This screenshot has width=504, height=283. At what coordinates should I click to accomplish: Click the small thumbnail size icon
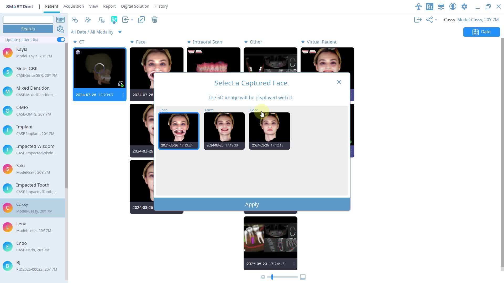(263, 277)
